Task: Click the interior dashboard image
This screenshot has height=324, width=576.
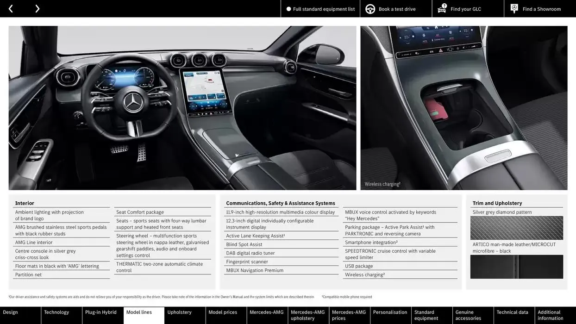Action: pyautogui.click(x=182, y=108)
